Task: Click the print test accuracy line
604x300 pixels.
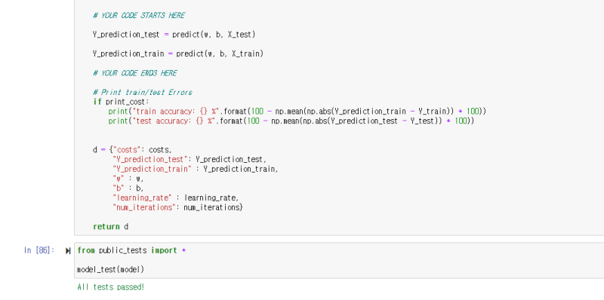Action: click(x=291, y=121)
